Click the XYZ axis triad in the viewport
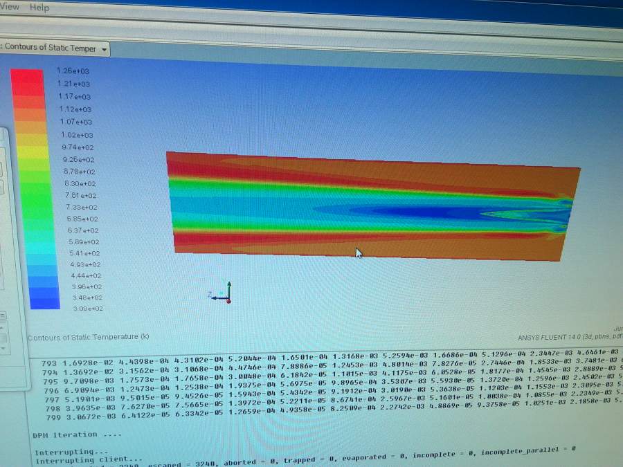The width and height of the screenshot is (623, 467). 219,293
